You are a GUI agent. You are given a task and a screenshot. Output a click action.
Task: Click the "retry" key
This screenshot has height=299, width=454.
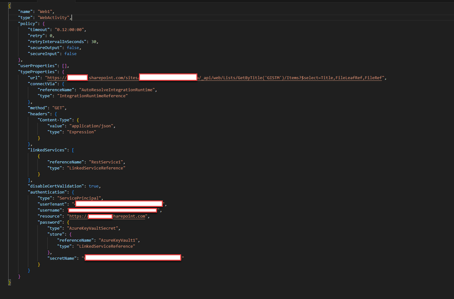point(36,36)
